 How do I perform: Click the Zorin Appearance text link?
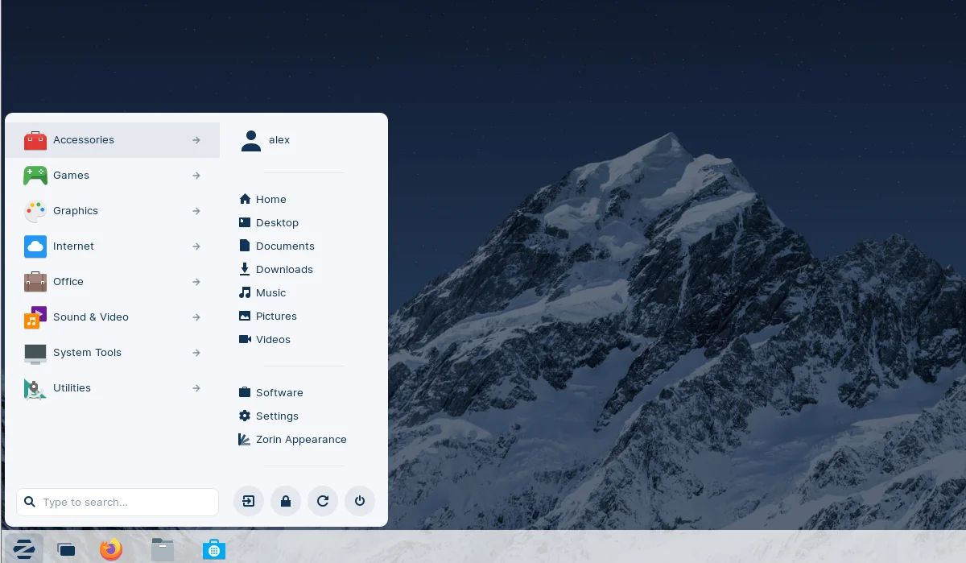[x=301, y=440]
